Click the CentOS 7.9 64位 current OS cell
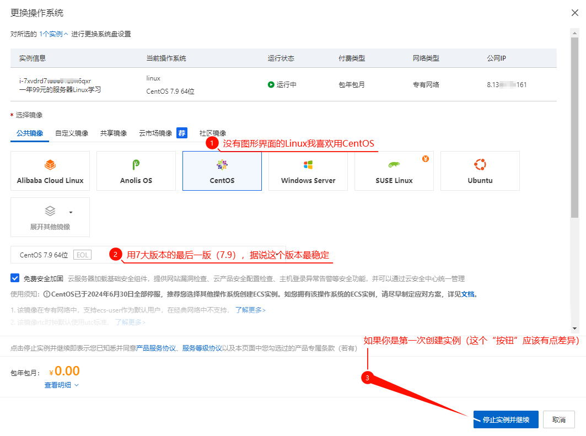 pyautogui.click(x=170, y=91)
